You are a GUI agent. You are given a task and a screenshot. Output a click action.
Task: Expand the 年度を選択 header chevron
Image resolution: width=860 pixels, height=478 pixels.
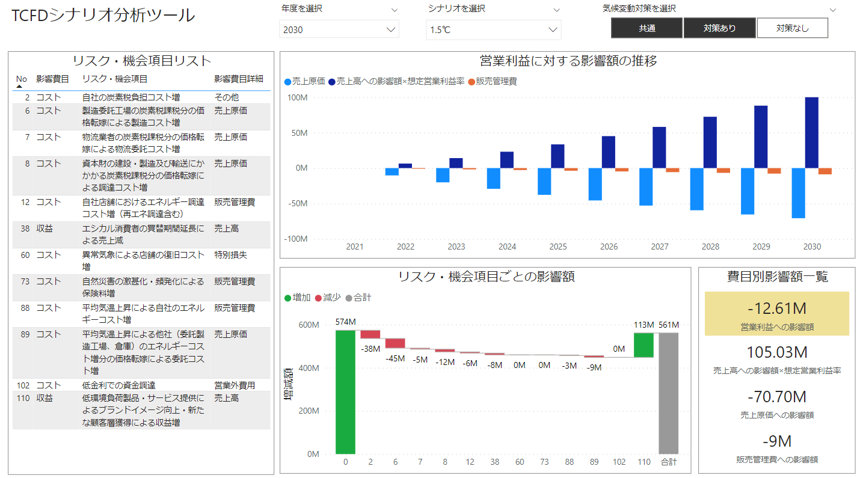tap(395, 10)
